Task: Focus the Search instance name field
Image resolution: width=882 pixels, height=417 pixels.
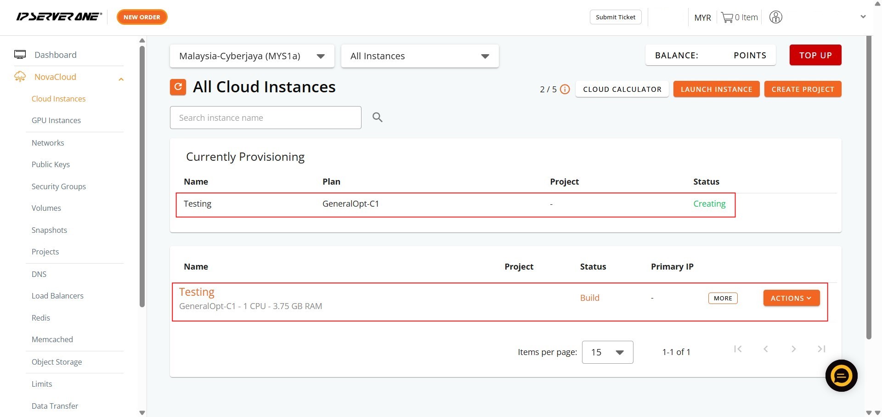Action: 266,118
